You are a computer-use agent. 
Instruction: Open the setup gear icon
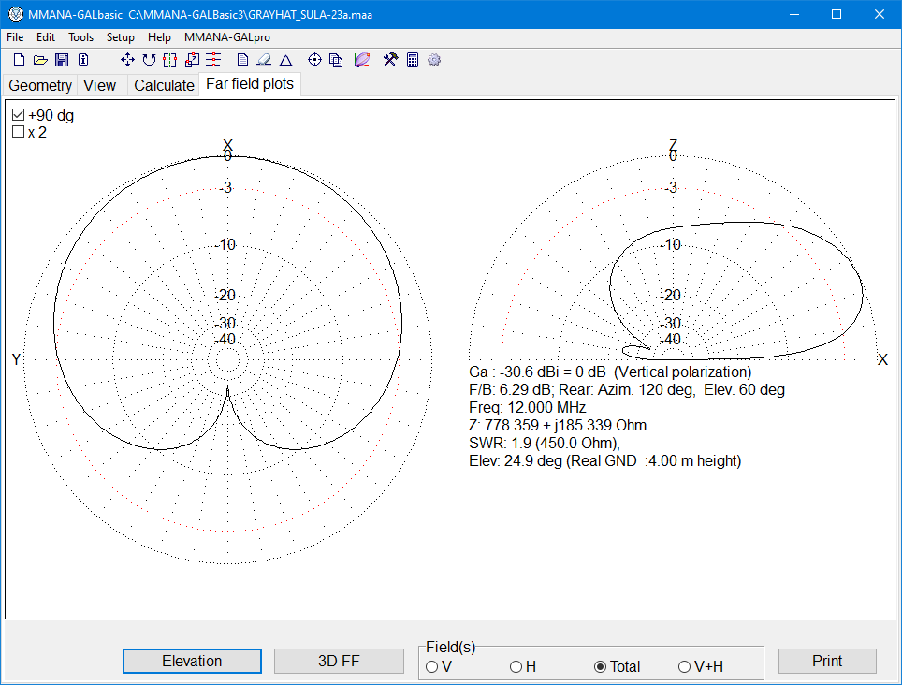(433, 59)
